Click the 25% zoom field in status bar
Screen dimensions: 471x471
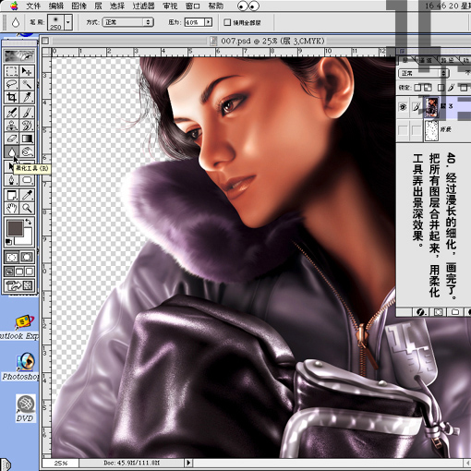(61, 463)
